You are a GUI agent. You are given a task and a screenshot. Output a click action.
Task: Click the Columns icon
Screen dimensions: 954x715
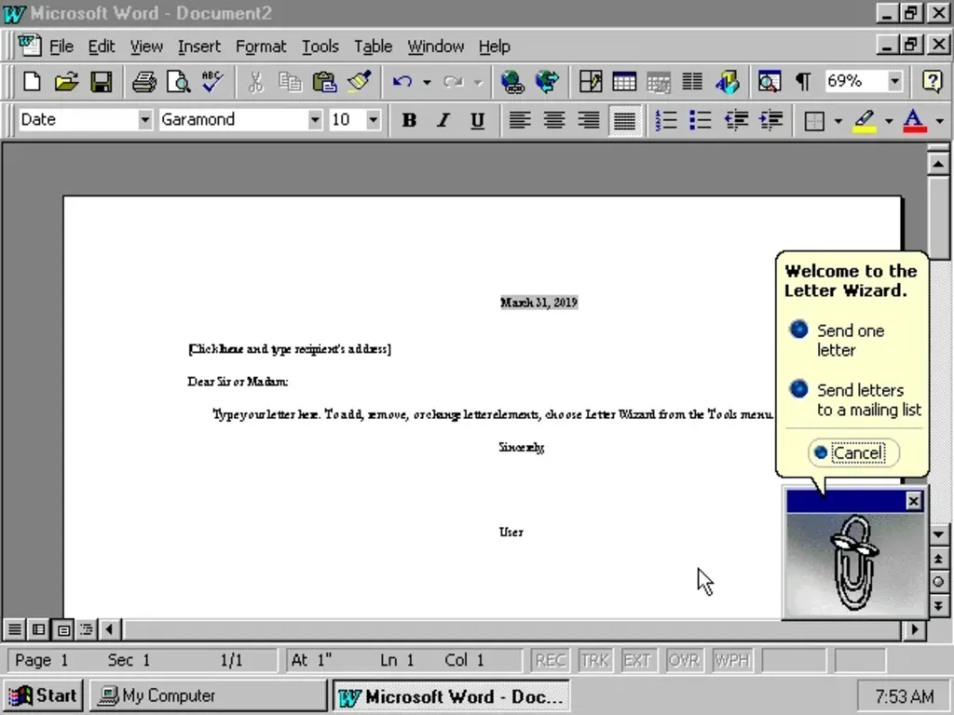coord(692,82)
